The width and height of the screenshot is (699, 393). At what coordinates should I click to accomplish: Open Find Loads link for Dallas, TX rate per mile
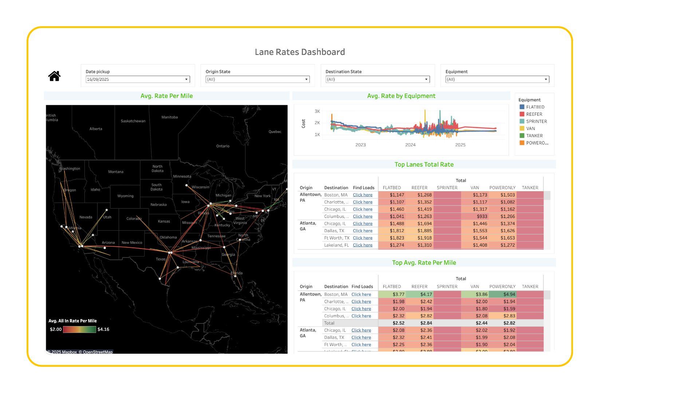pos(361,338)
